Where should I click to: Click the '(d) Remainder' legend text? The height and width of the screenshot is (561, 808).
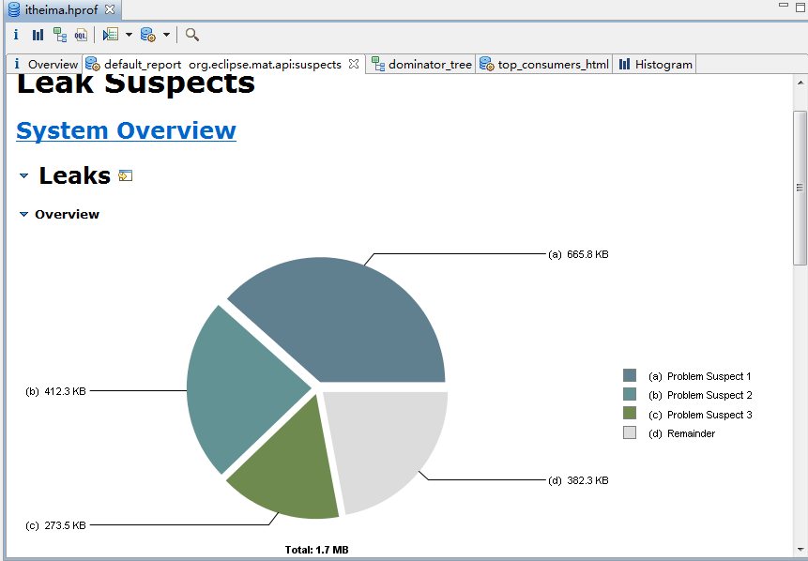point(681,433)
